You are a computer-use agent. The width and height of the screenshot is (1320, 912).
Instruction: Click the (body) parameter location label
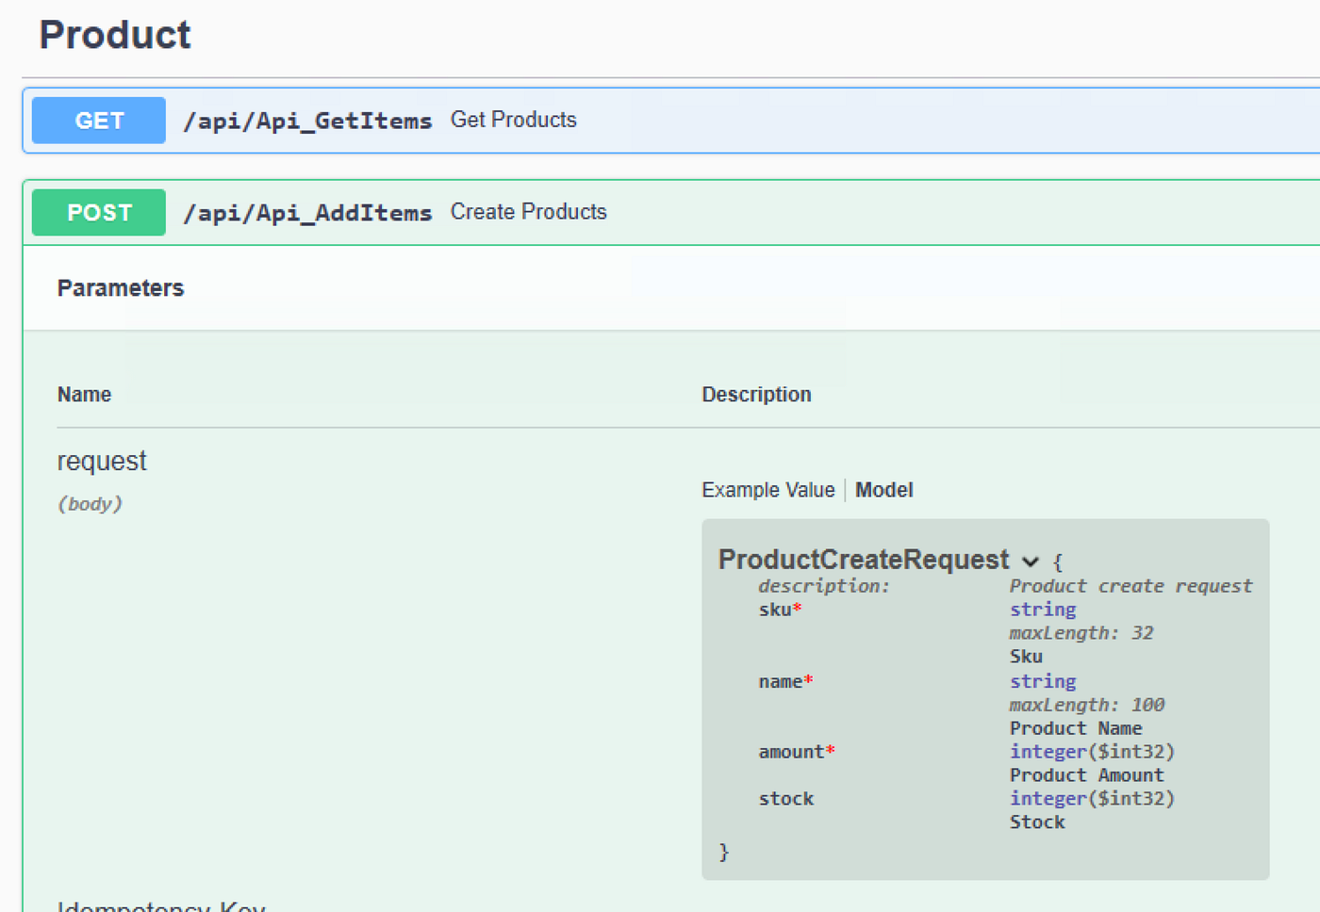click(90, 504)
